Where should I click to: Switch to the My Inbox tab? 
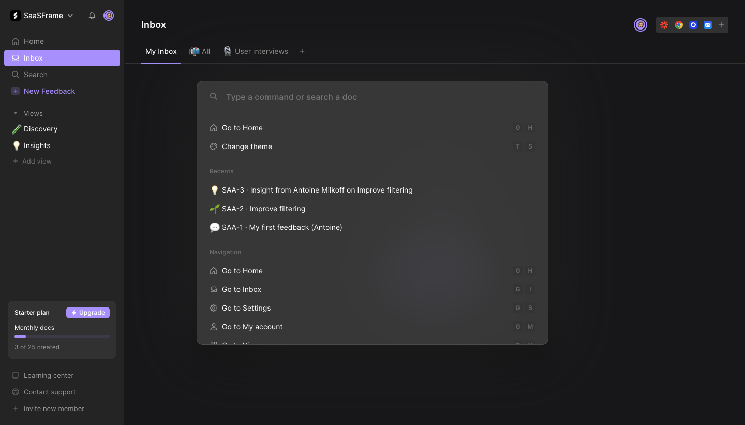pos(161,51)
